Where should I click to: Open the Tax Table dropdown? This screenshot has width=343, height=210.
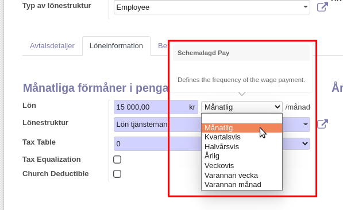[212, 143]
